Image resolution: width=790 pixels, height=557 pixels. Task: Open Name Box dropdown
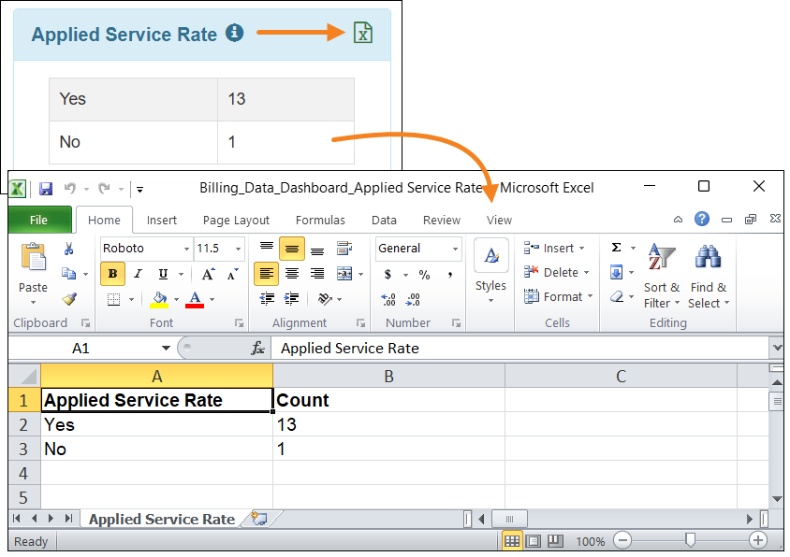click(x=166, y=349)
